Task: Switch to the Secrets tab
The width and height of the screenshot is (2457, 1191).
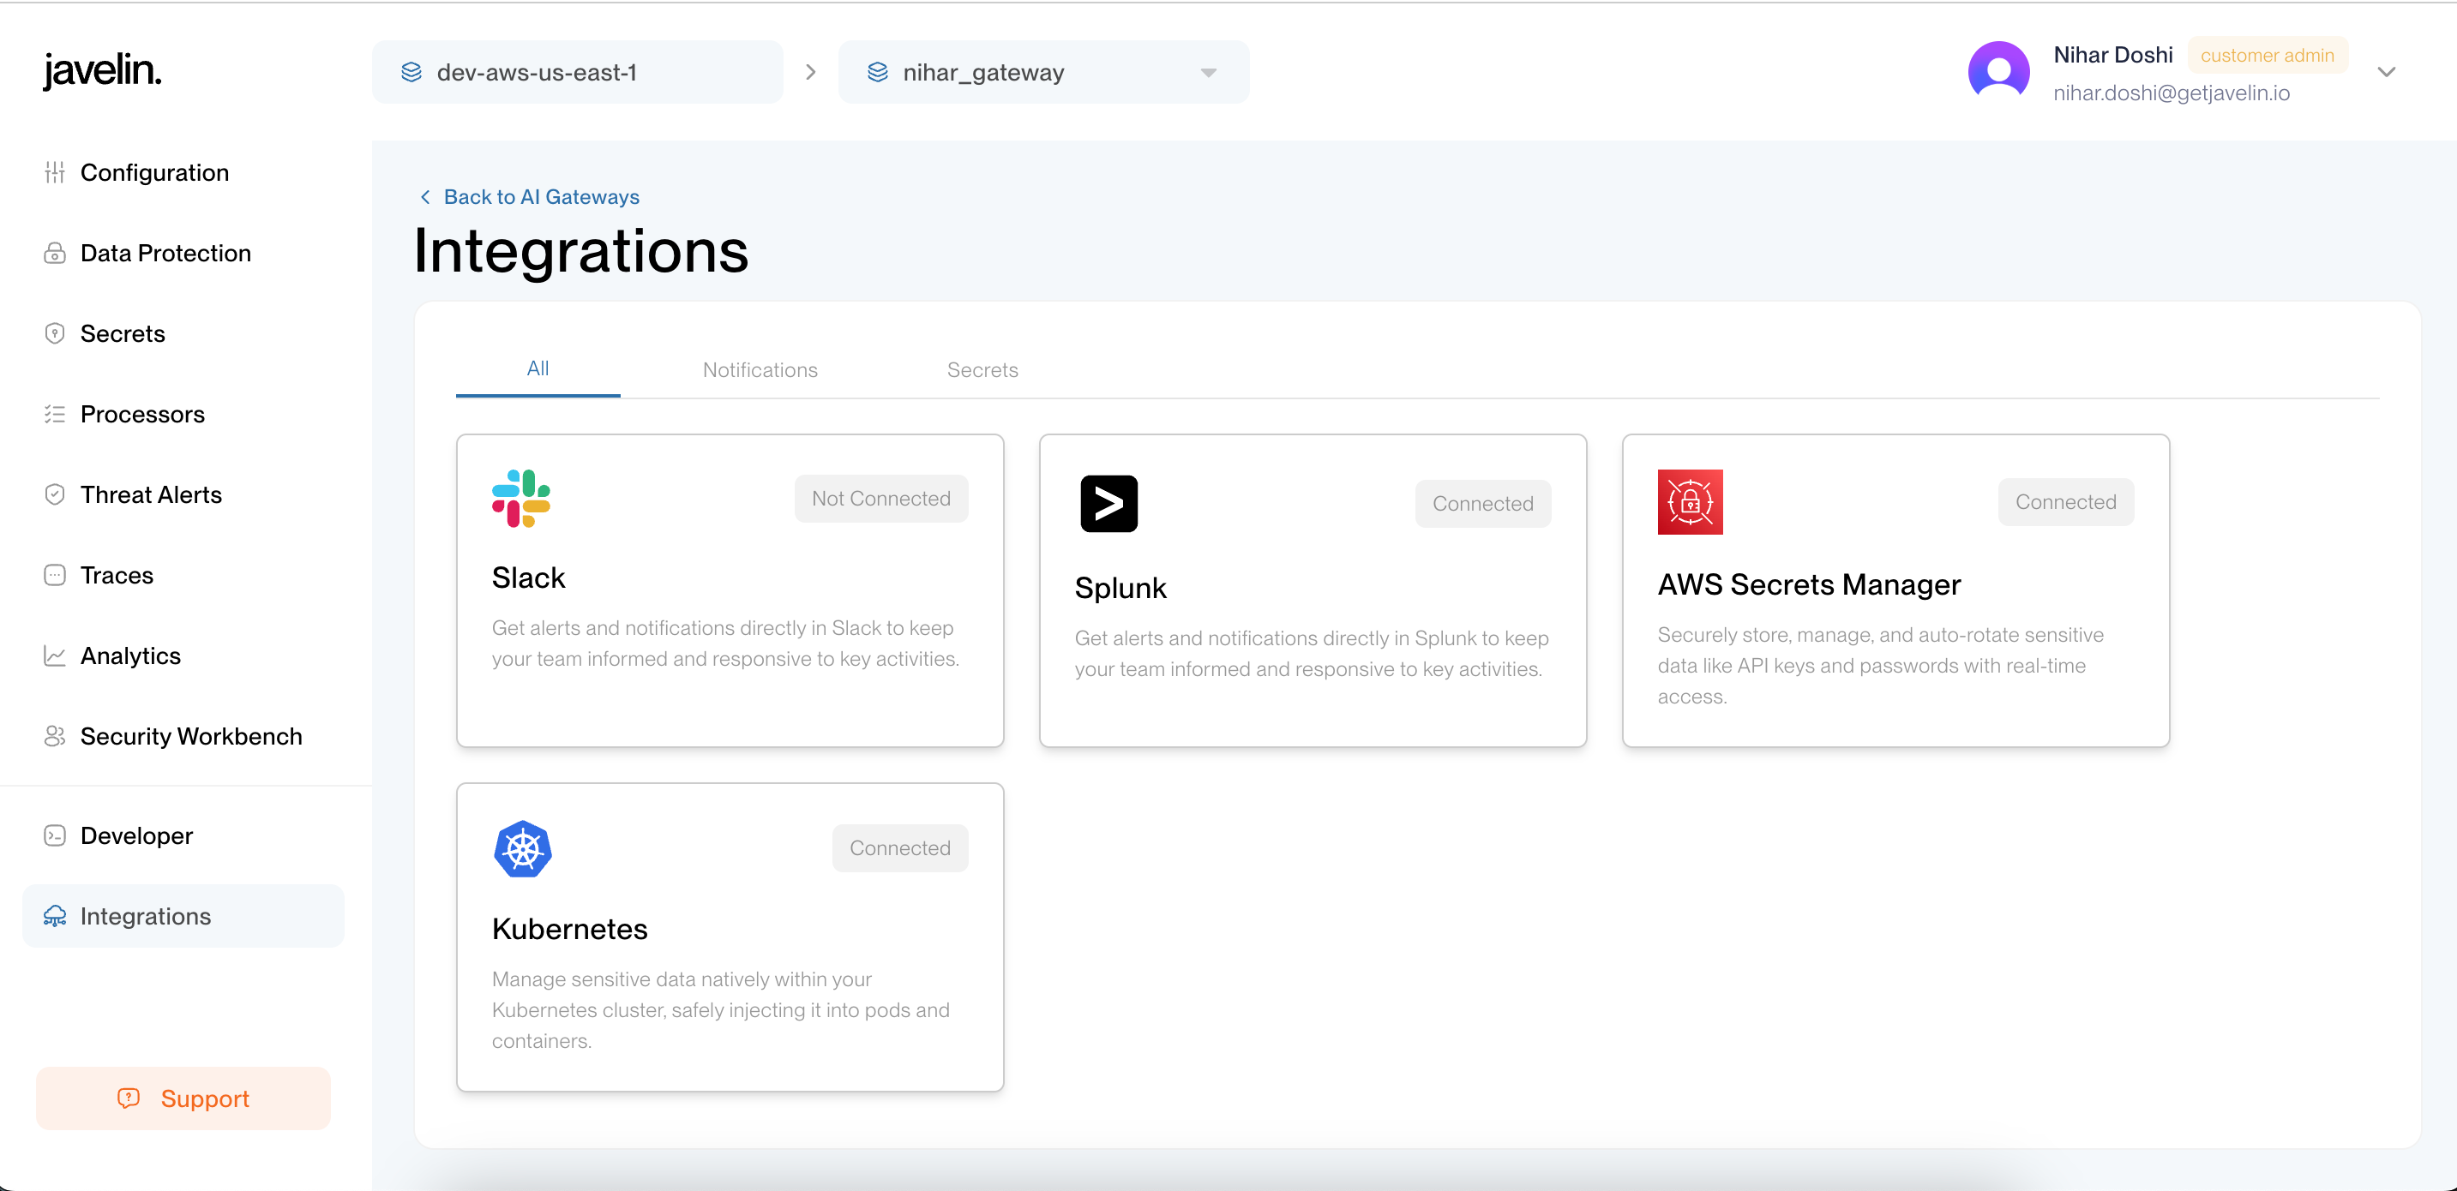Action: 982,370
